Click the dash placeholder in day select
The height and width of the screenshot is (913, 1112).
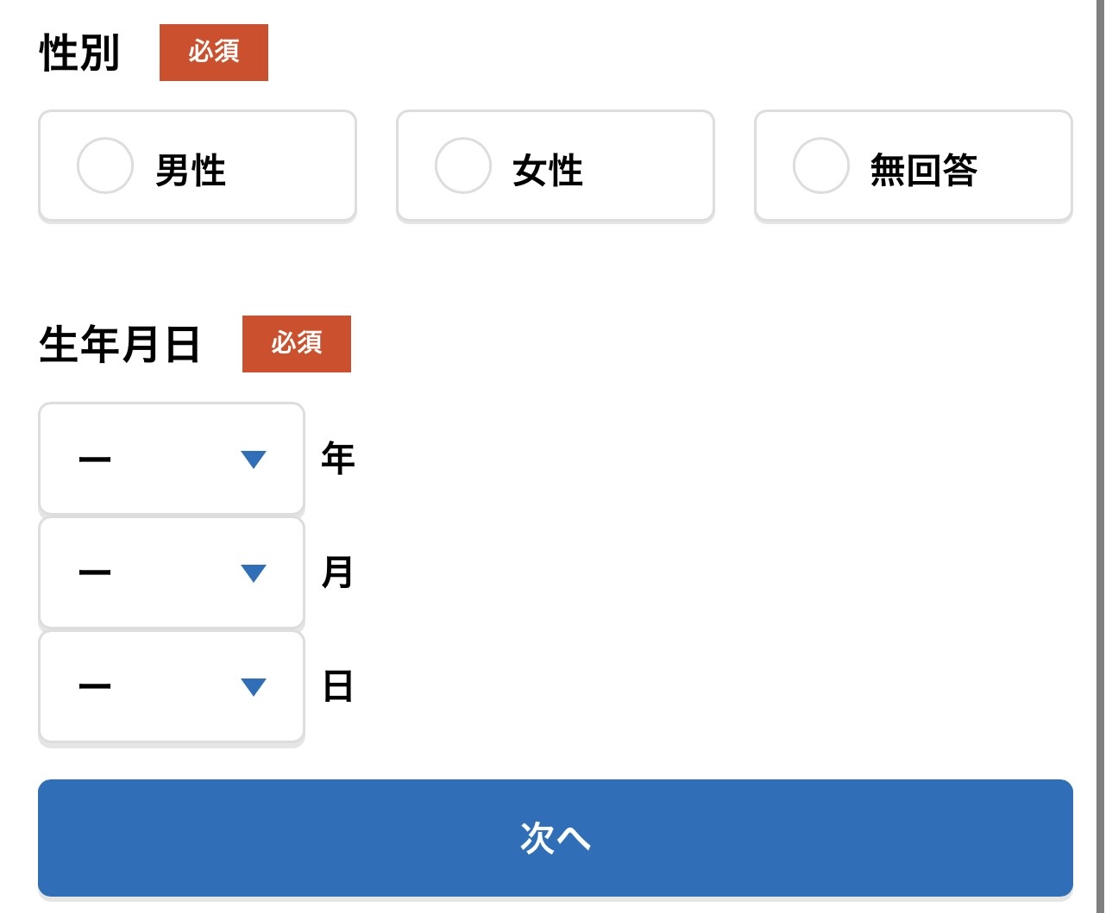click(95, 687)
